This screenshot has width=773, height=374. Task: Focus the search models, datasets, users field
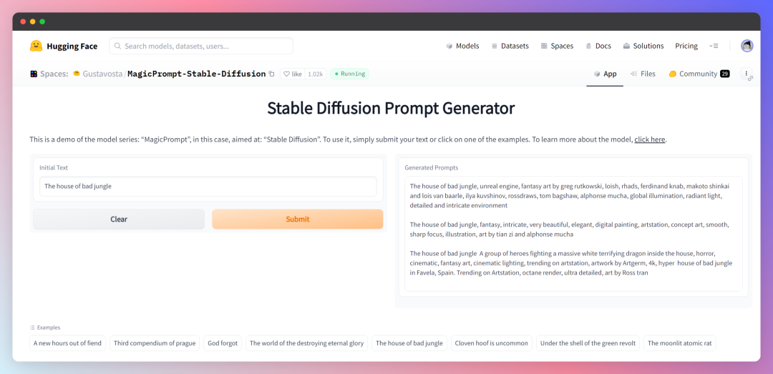click(201, 46)
